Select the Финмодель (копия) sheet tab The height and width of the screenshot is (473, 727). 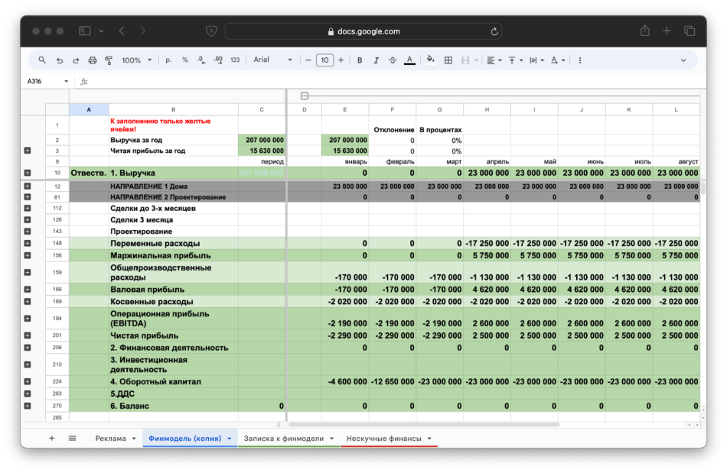pos(185,439)
